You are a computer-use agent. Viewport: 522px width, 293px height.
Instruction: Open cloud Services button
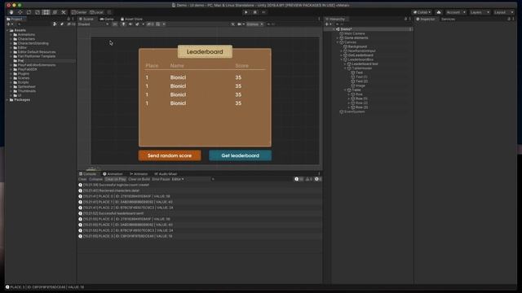tap(439, 12)
